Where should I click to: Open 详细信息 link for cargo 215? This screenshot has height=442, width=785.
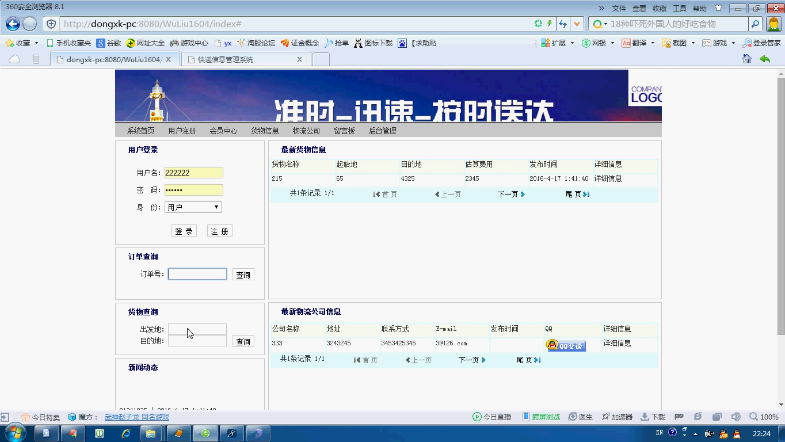608,178
